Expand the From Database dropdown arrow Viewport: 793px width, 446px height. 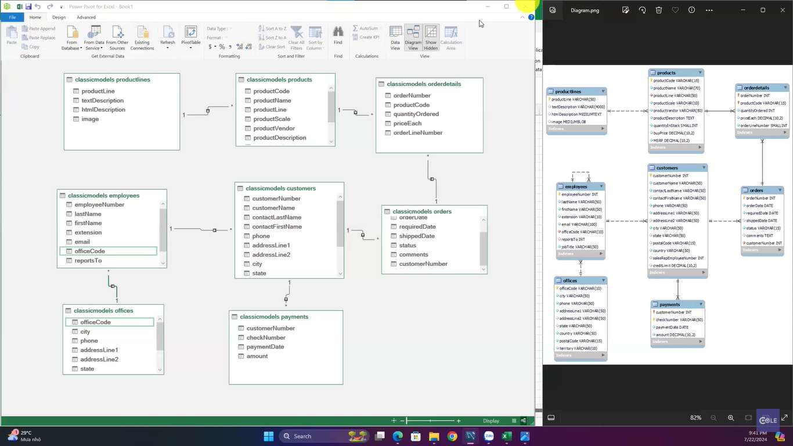click(x=80, y=48)
